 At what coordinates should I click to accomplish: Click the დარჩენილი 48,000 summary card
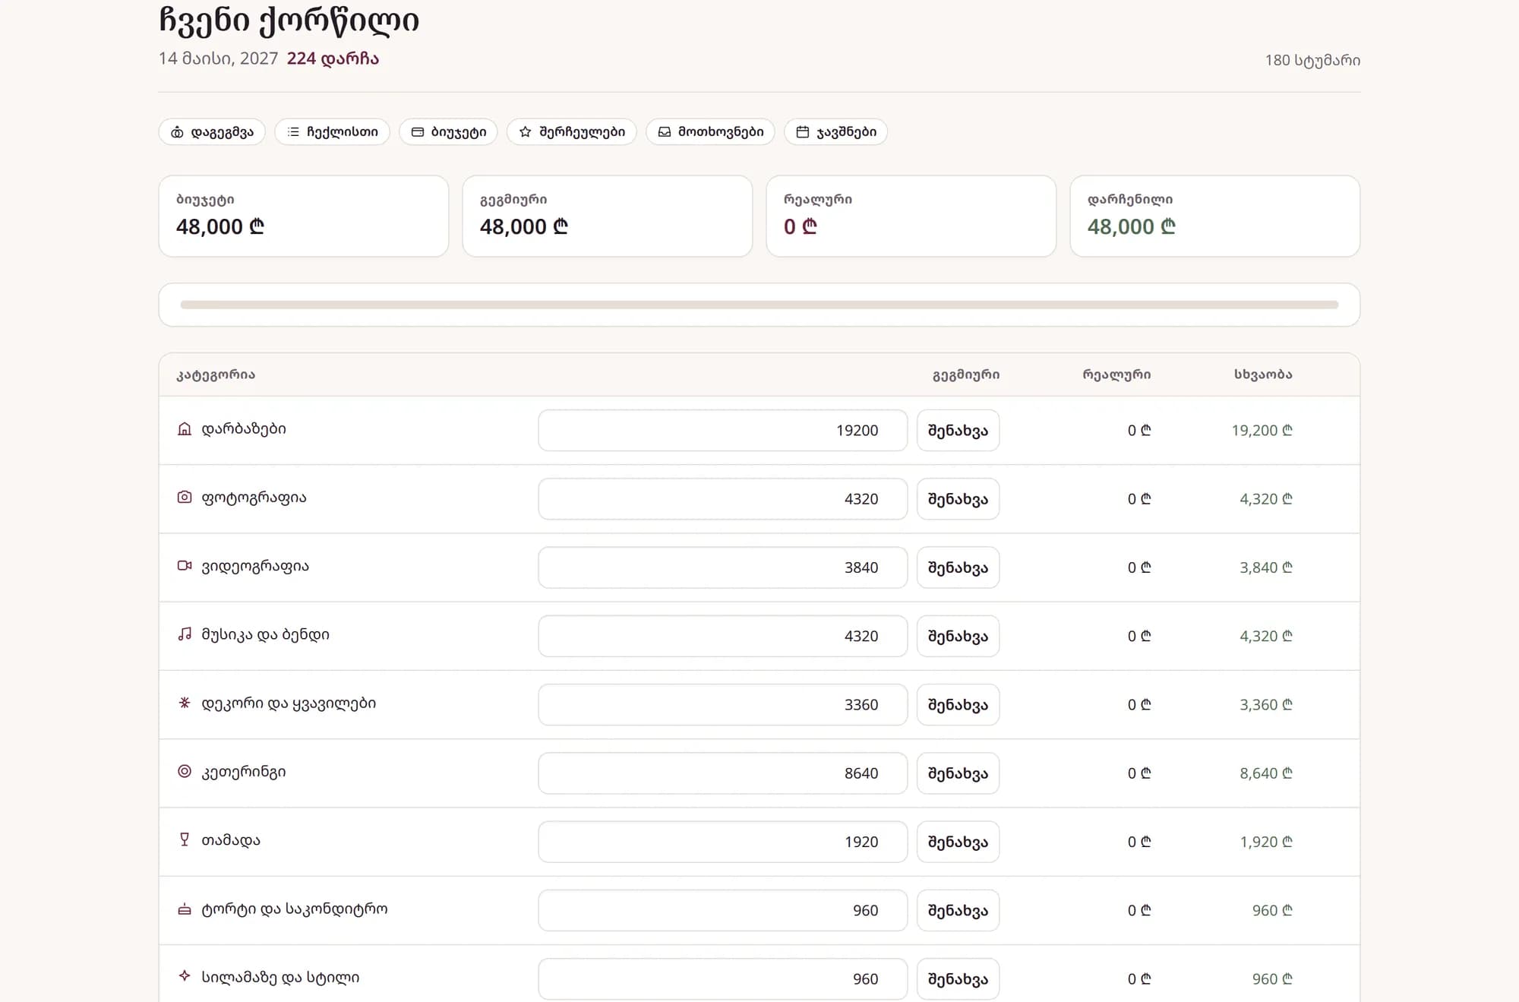pos(1214,217)
